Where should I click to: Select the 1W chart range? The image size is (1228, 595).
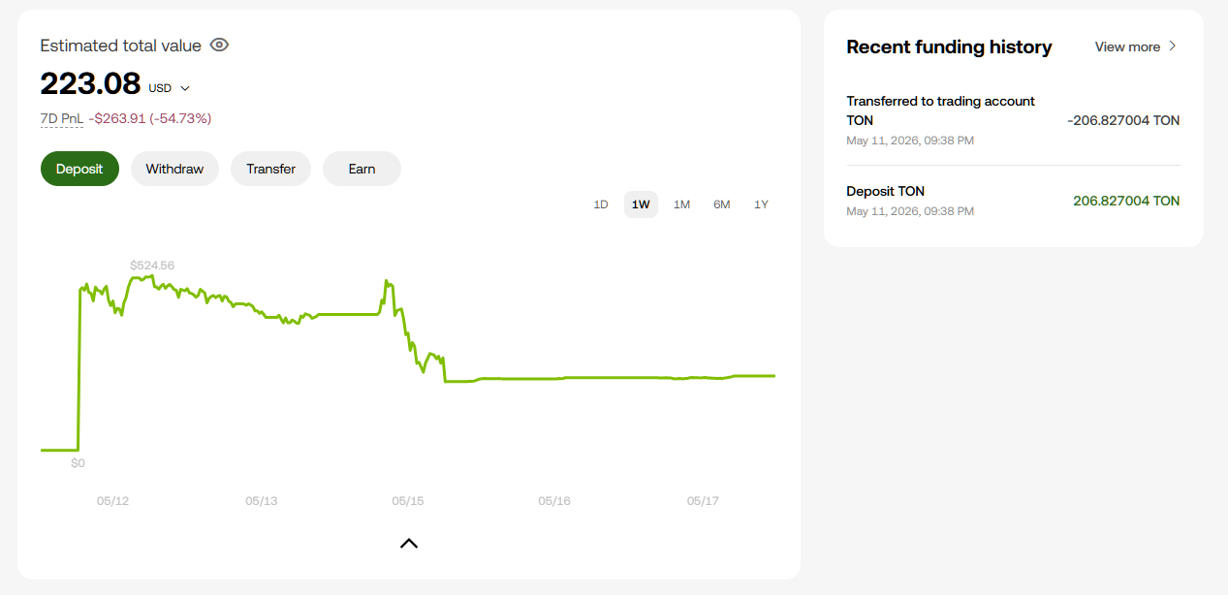point(641,204)
